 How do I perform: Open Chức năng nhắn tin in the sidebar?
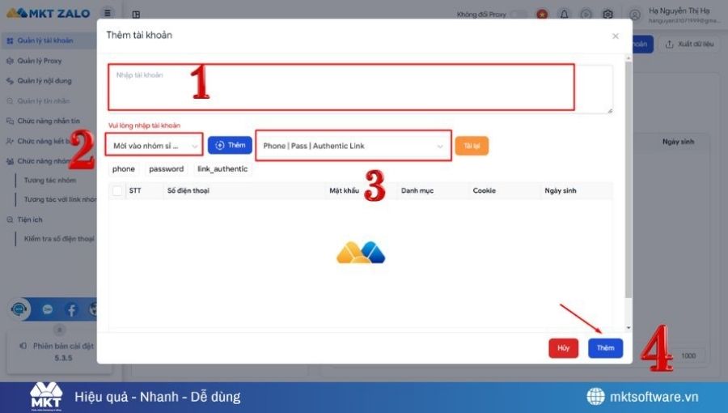49,121
